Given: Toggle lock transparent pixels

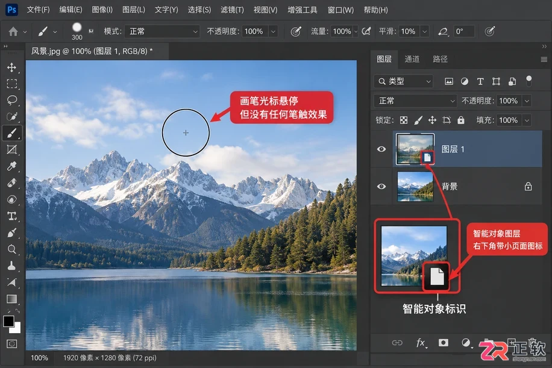Looking at the screenshot, I should click(x=404, y=120).
